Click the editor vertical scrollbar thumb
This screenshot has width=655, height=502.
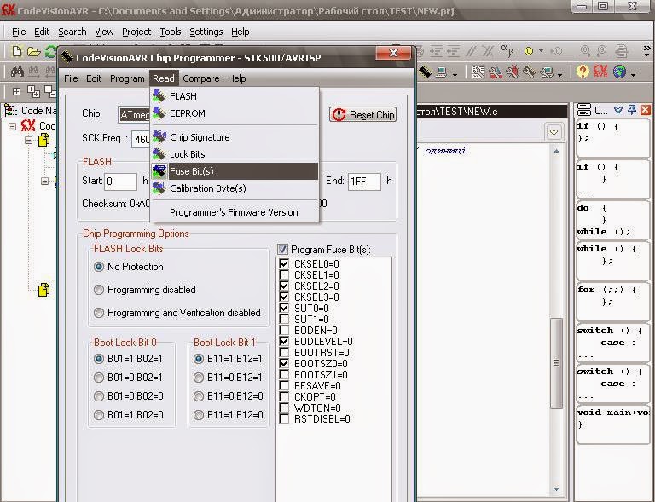(x=555, y=363)
